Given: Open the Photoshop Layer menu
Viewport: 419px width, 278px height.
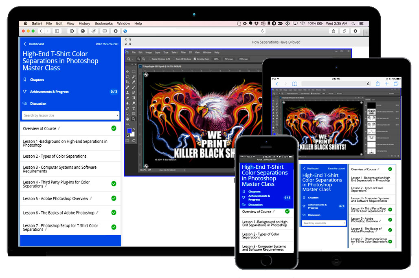Looking at the screenshot, I should tap(158, 53).
